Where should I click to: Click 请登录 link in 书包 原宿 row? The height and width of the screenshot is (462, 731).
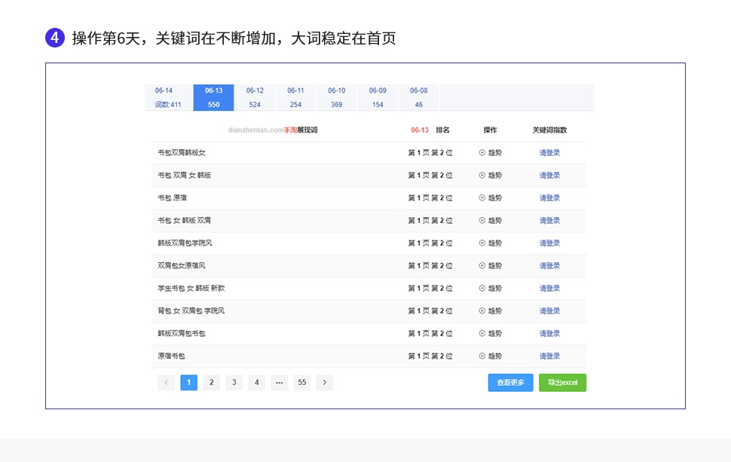pyautogui.click(x=549, y=197)
